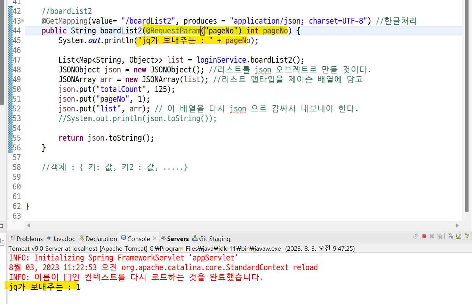Click the editor horizontal scrollbar left arrow
The width and height of the screenshot is (472, 304).
click(x=29, y=225)
